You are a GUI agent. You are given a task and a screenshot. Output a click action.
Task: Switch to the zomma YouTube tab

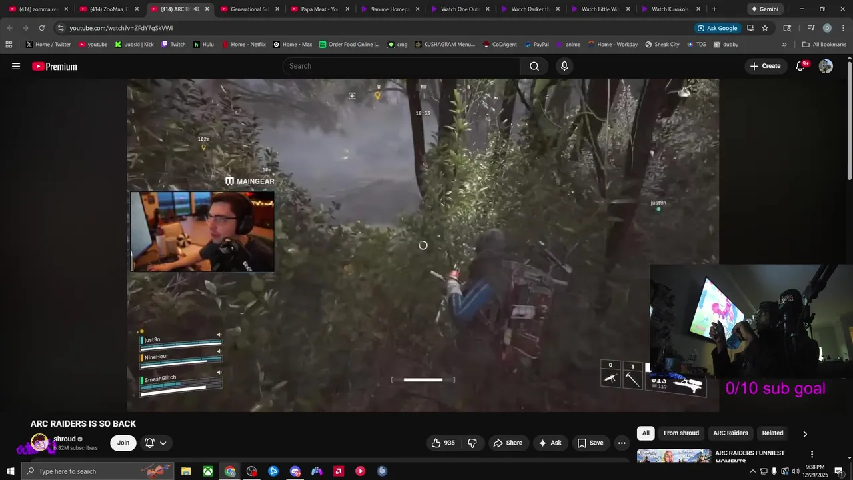click(x=38, y=9)
